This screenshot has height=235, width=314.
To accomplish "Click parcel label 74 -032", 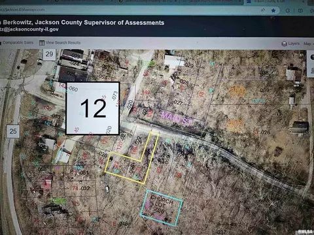I will (x=81, y=188).
